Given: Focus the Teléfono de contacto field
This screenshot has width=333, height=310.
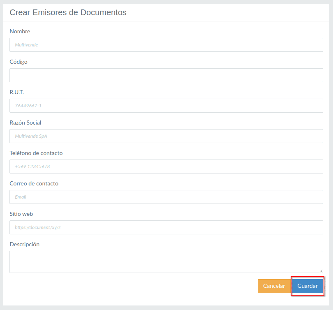Looking at the screenshot, I should tap(166, 167).
